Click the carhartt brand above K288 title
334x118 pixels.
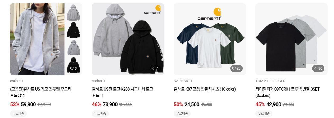pos(98,81)
